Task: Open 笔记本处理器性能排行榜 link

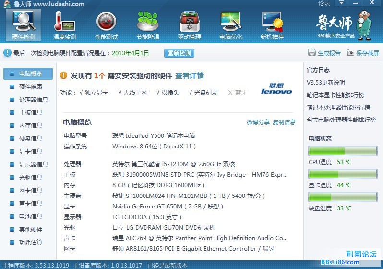Action: click(x=338, y=107)
